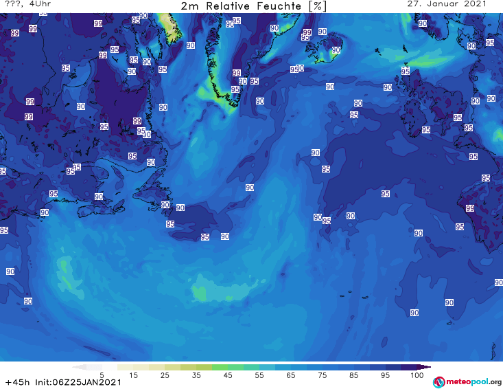Image resolution: width=503 pixels, height=389 pixels.
Task: Click the purple arrow tip ending the colorbar
Action: coord(424,367)
